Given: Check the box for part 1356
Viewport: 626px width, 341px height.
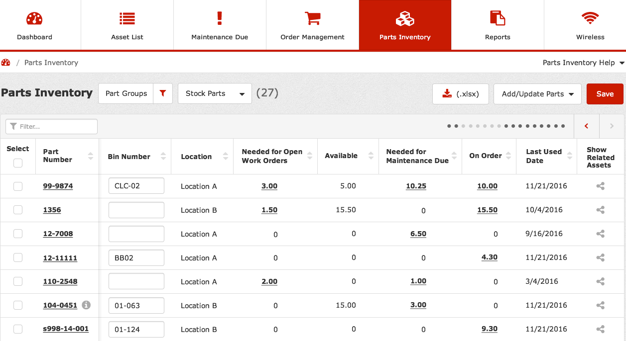Looking at the screenshot, I should coord(18,210).
